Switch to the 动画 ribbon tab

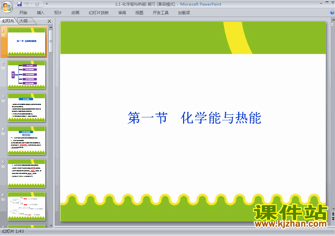(75, 12)
